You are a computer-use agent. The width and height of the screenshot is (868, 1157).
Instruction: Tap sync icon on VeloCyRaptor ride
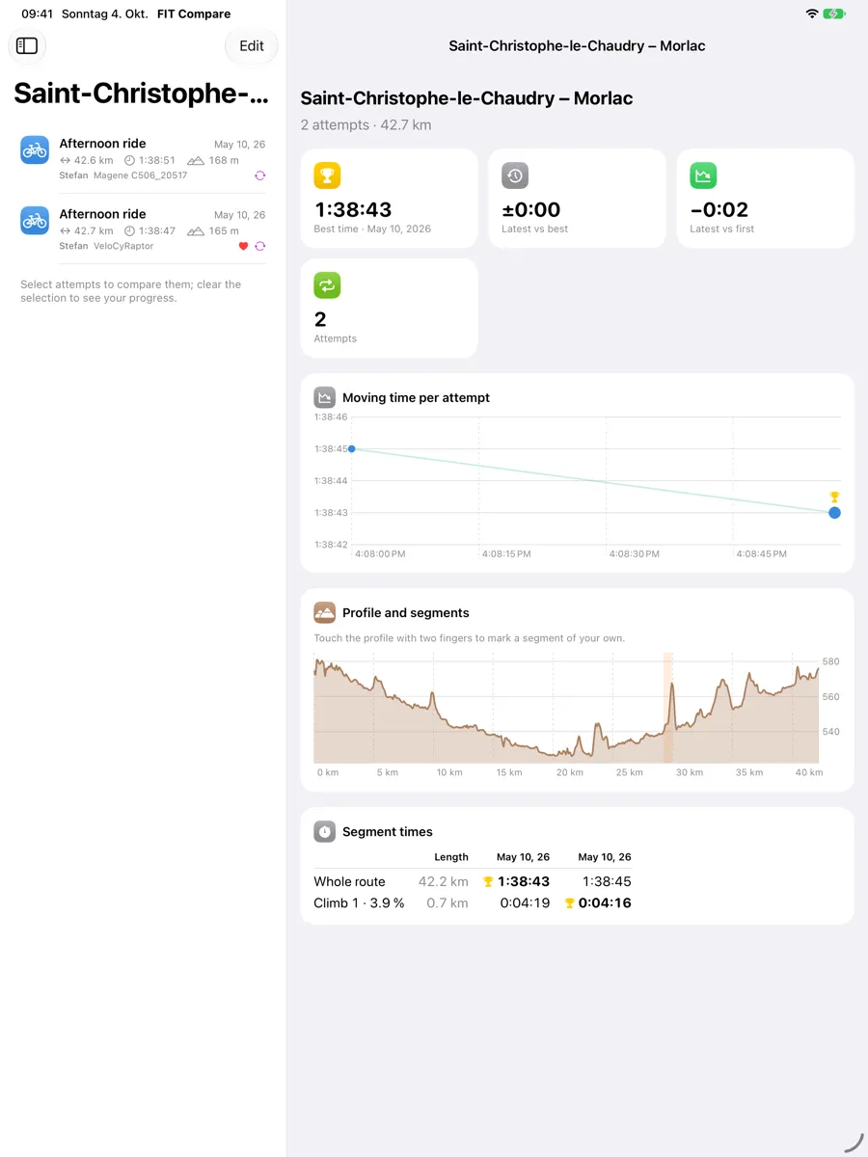coord(259,246)
